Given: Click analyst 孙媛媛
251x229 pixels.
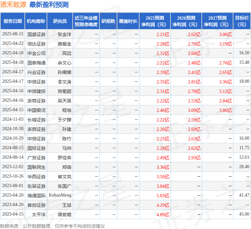Looking at the screenshot, I should click(x=65, y=72).
